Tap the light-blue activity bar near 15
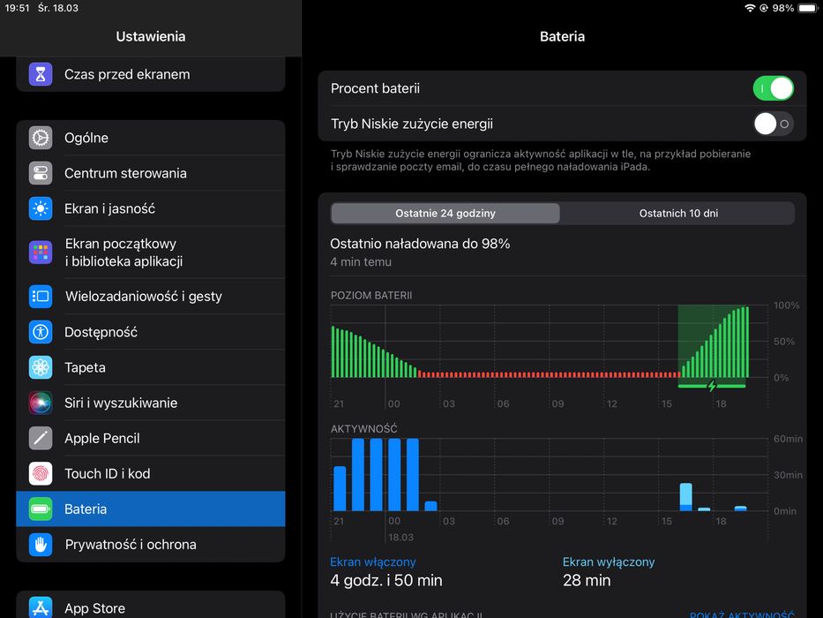This screenshot has width=823, height=618. point(685,496)
